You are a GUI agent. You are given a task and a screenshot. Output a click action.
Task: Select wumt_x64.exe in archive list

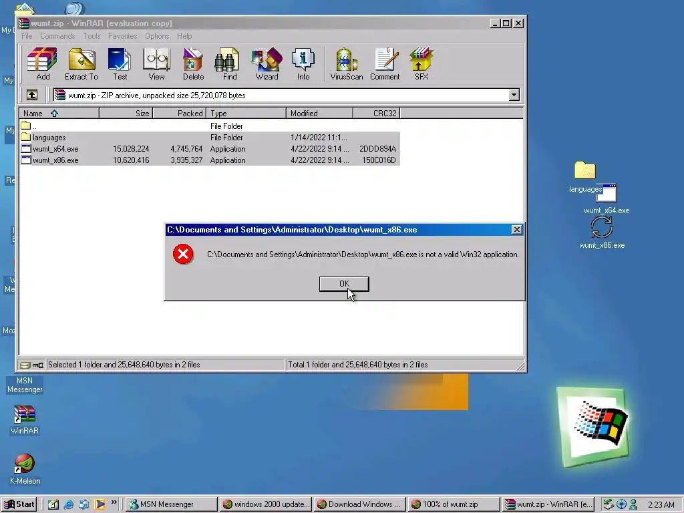tap(209, 149)
